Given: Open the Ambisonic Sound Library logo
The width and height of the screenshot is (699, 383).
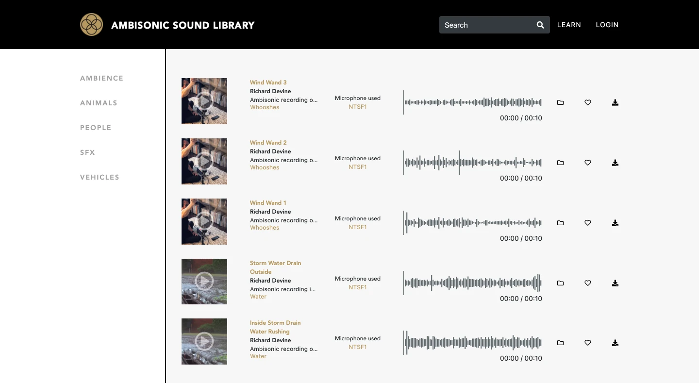Looking at the screenshot, I should pyautogui.click(x=91, y=24).
